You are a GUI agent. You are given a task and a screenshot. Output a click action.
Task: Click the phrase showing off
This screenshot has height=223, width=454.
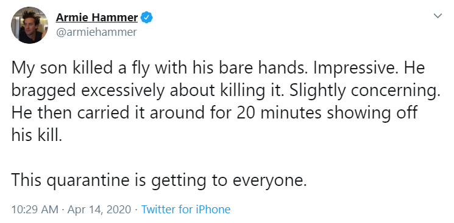click(x=372, y=112)
